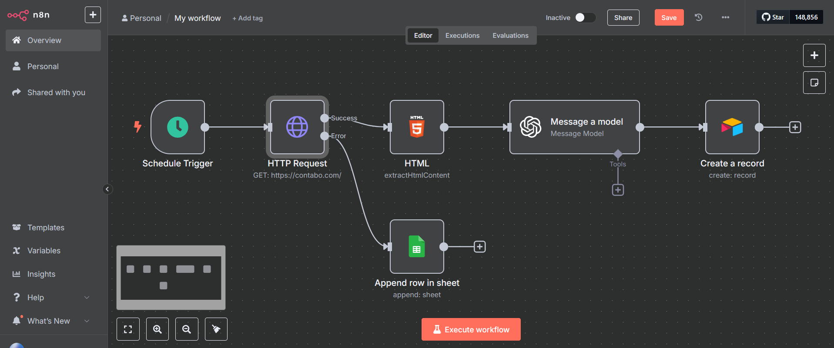Toggle the Inactive workflow switch
This screenshot has width=834, height=348.
pyautogui.click(x=585, y=17)
